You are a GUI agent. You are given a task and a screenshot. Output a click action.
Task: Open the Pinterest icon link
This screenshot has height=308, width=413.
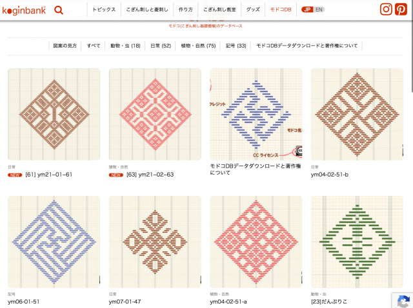point(402,9)
